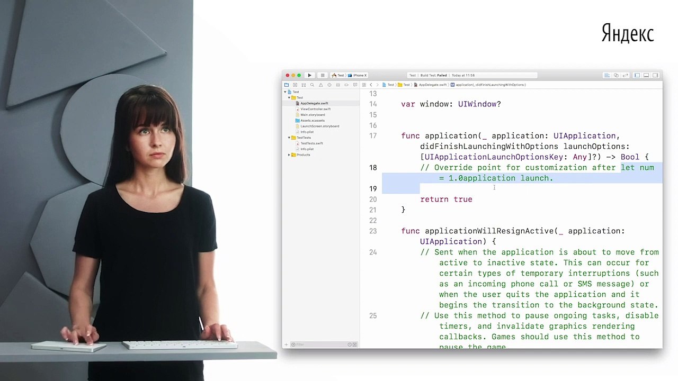Switch to the Version editor
678x381 pixels.
625,75
